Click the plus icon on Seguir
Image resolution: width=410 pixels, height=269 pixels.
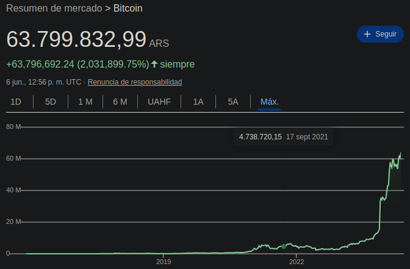click(x=367, y=34)
